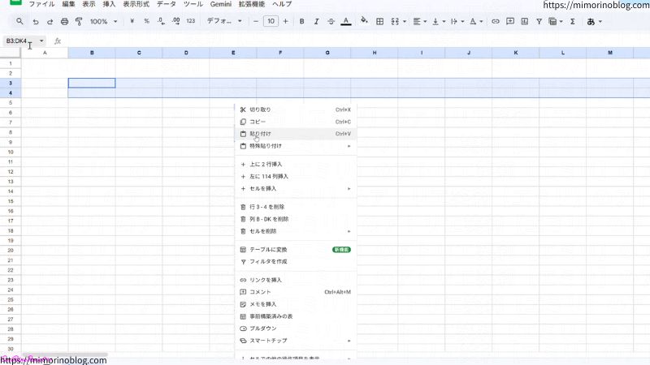Open the input tools あ dropdown
650x365 pixels.
pyautogui.click(x=594, y=22)
